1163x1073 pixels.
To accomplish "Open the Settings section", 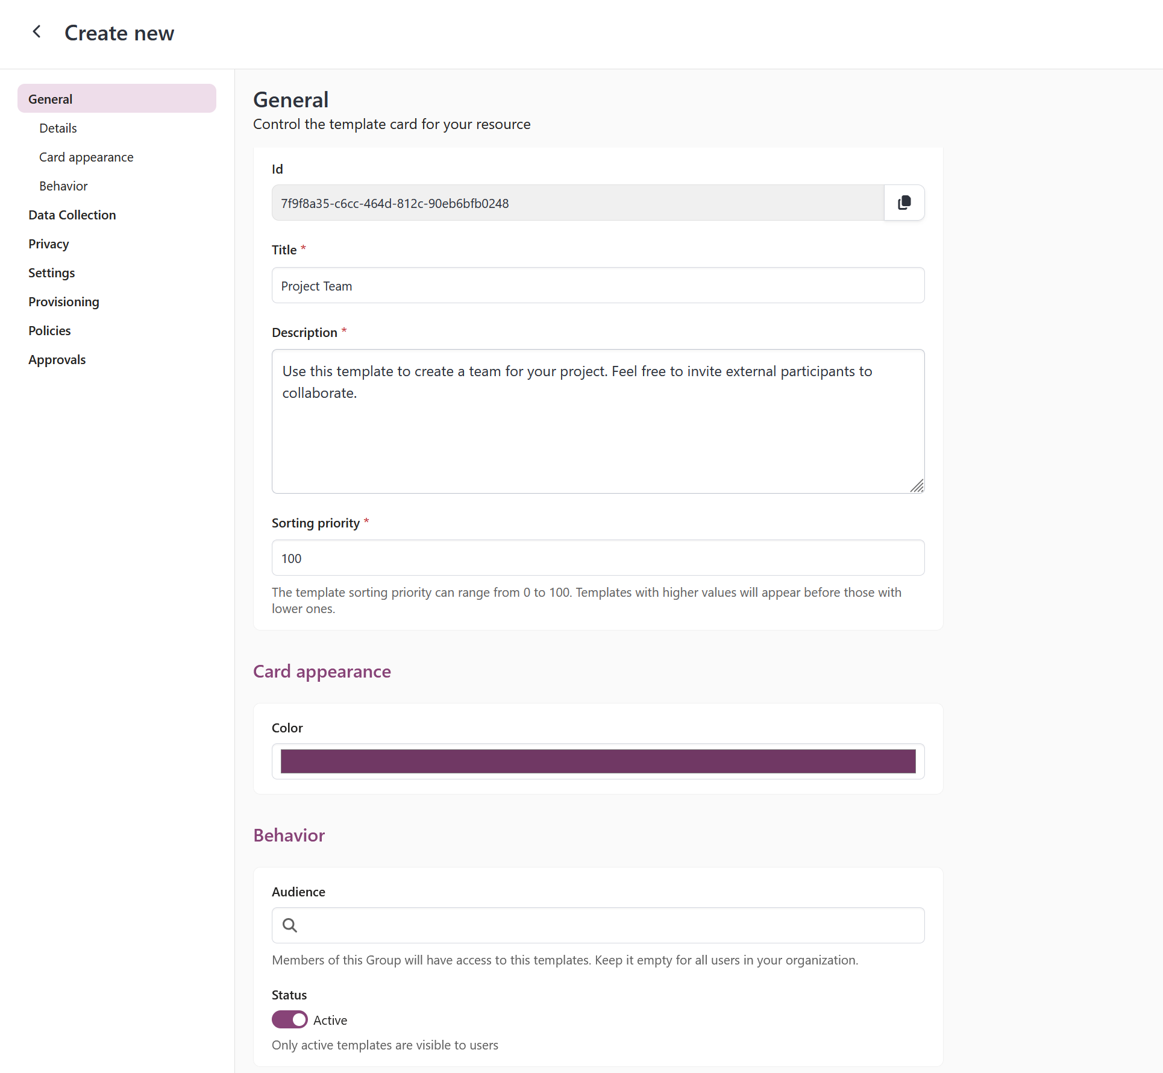I will click(51, 273).
